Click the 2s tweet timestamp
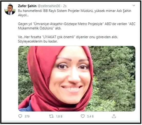 pyautogui.click(x=65, y=6)
